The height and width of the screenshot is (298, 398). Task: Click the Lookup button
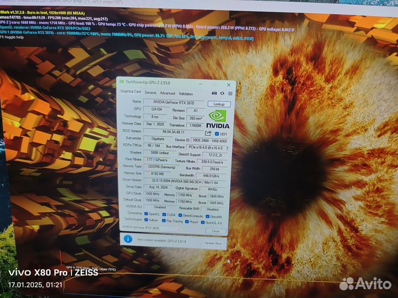coord(219,104)
